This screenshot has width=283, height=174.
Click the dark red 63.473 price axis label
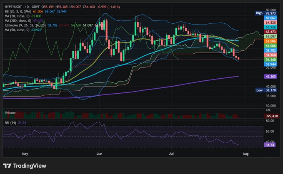pyautogui.click(x=270, y=32)
